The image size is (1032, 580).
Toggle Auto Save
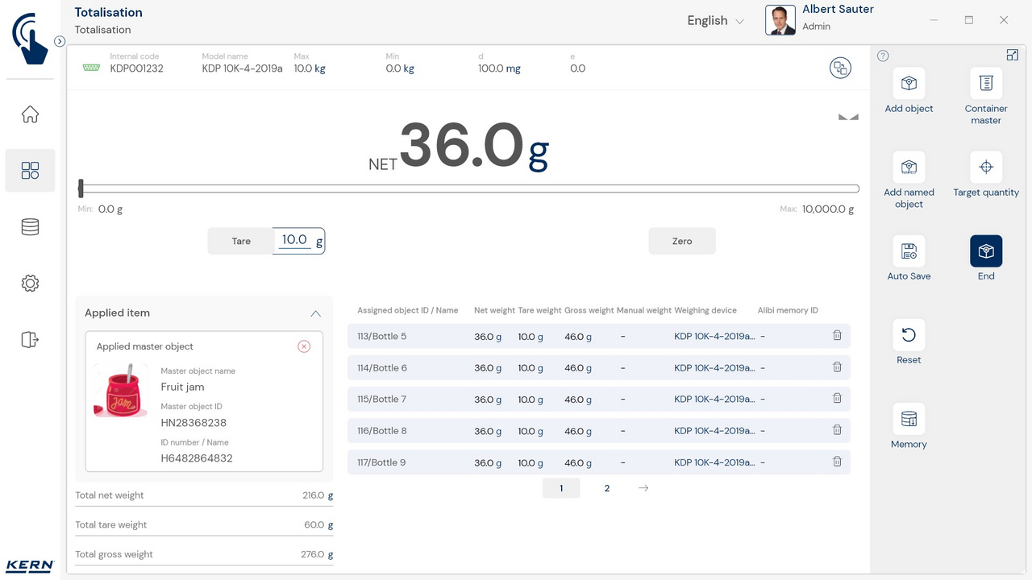[909, 251]
